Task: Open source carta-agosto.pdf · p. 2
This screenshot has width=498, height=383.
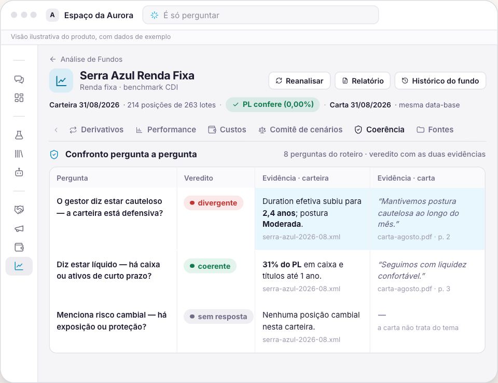Action: pyautogui.click(x=414, y=237)
